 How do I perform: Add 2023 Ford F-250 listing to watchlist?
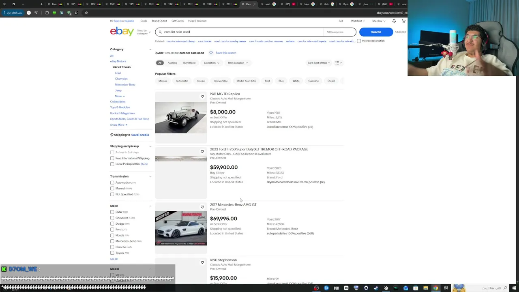pos(202,152)
